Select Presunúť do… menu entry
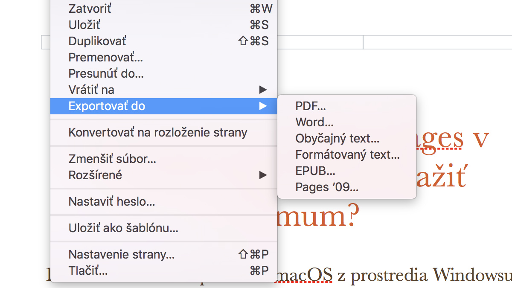 point(164,73)
